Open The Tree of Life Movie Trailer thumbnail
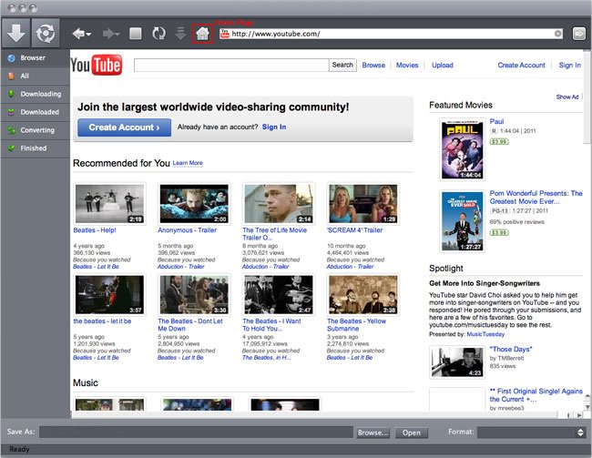The width and height of the screenshot is (592, 458). (279, 204)
